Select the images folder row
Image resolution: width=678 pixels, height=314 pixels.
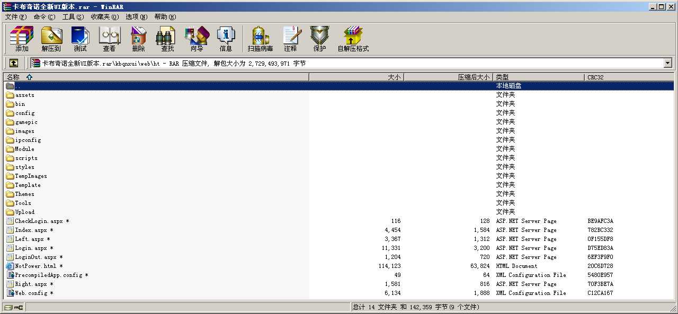click(x=339, y=131)
